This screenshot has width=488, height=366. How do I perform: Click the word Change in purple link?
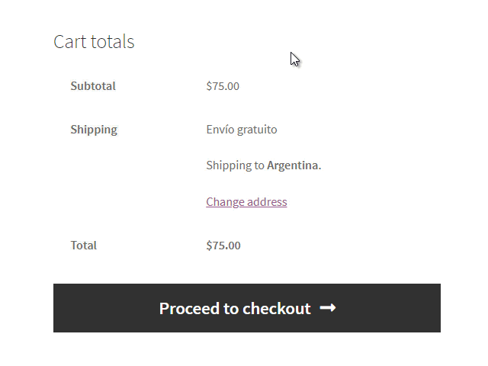coord(226,202)
